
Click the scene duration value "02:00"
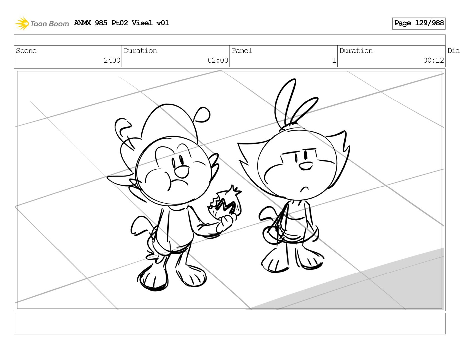tap(218, 60)
